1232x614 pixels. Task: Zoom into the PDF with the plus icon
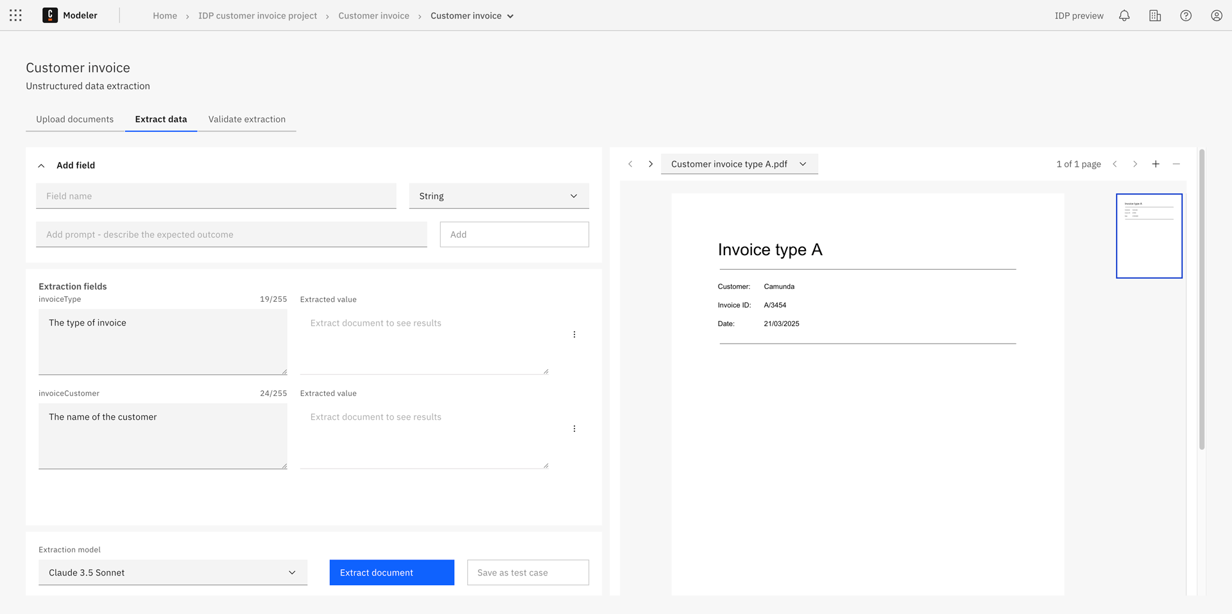(x=1156, y=164)
